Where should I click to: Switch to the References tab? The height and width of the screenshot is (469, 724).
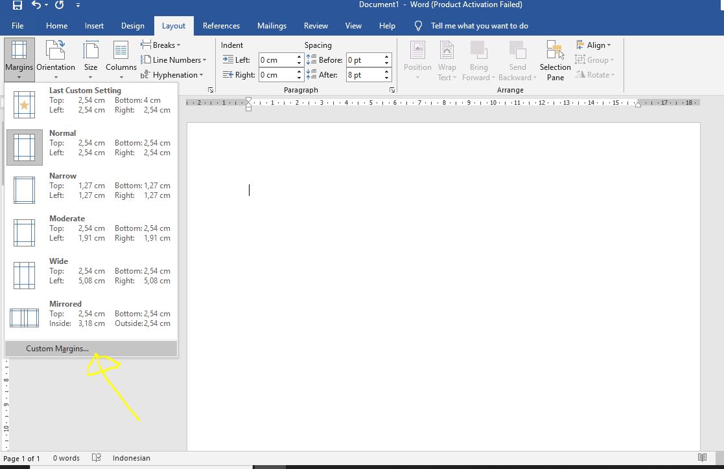point(221,26)
